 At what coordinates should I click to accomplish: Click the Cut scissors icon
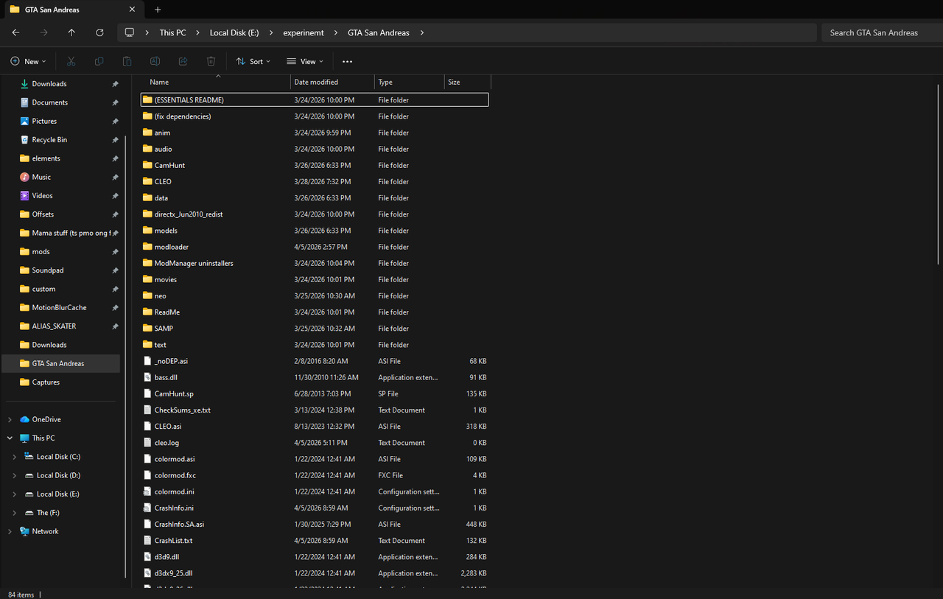click(71, 61)
